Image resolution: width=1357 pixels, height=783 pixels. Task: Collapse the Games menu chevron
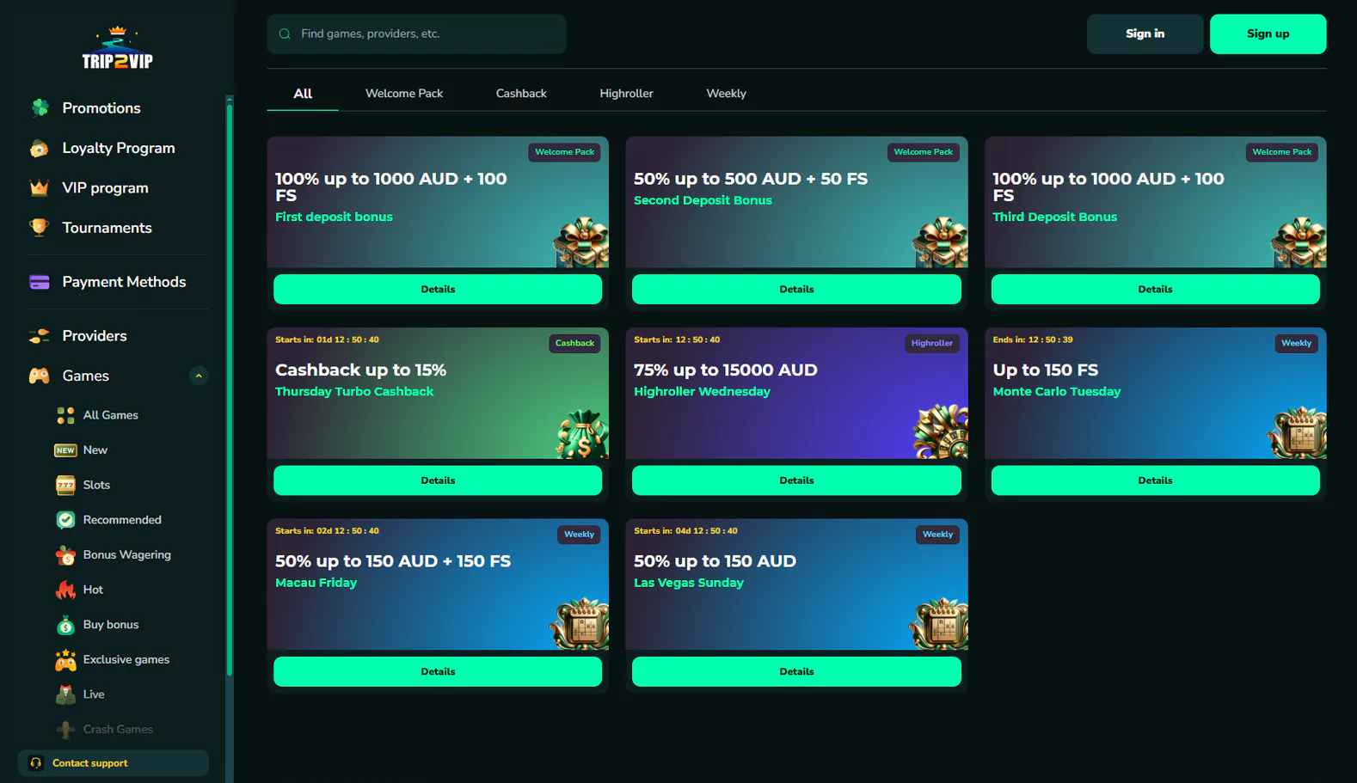pos(199,376)
